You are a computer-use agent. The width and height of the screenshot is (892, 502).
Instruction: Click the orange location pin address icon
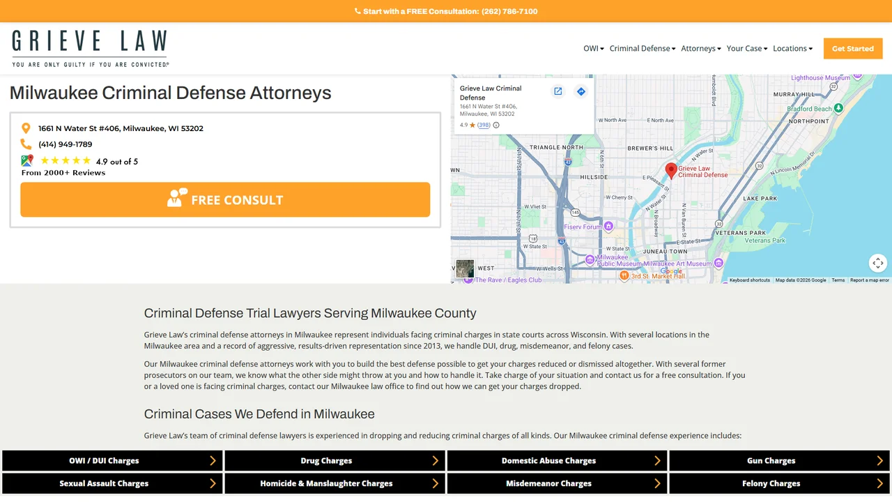(x=26, y=128)
